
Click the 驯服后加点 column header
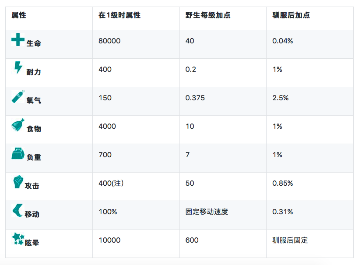pos(291,15)
